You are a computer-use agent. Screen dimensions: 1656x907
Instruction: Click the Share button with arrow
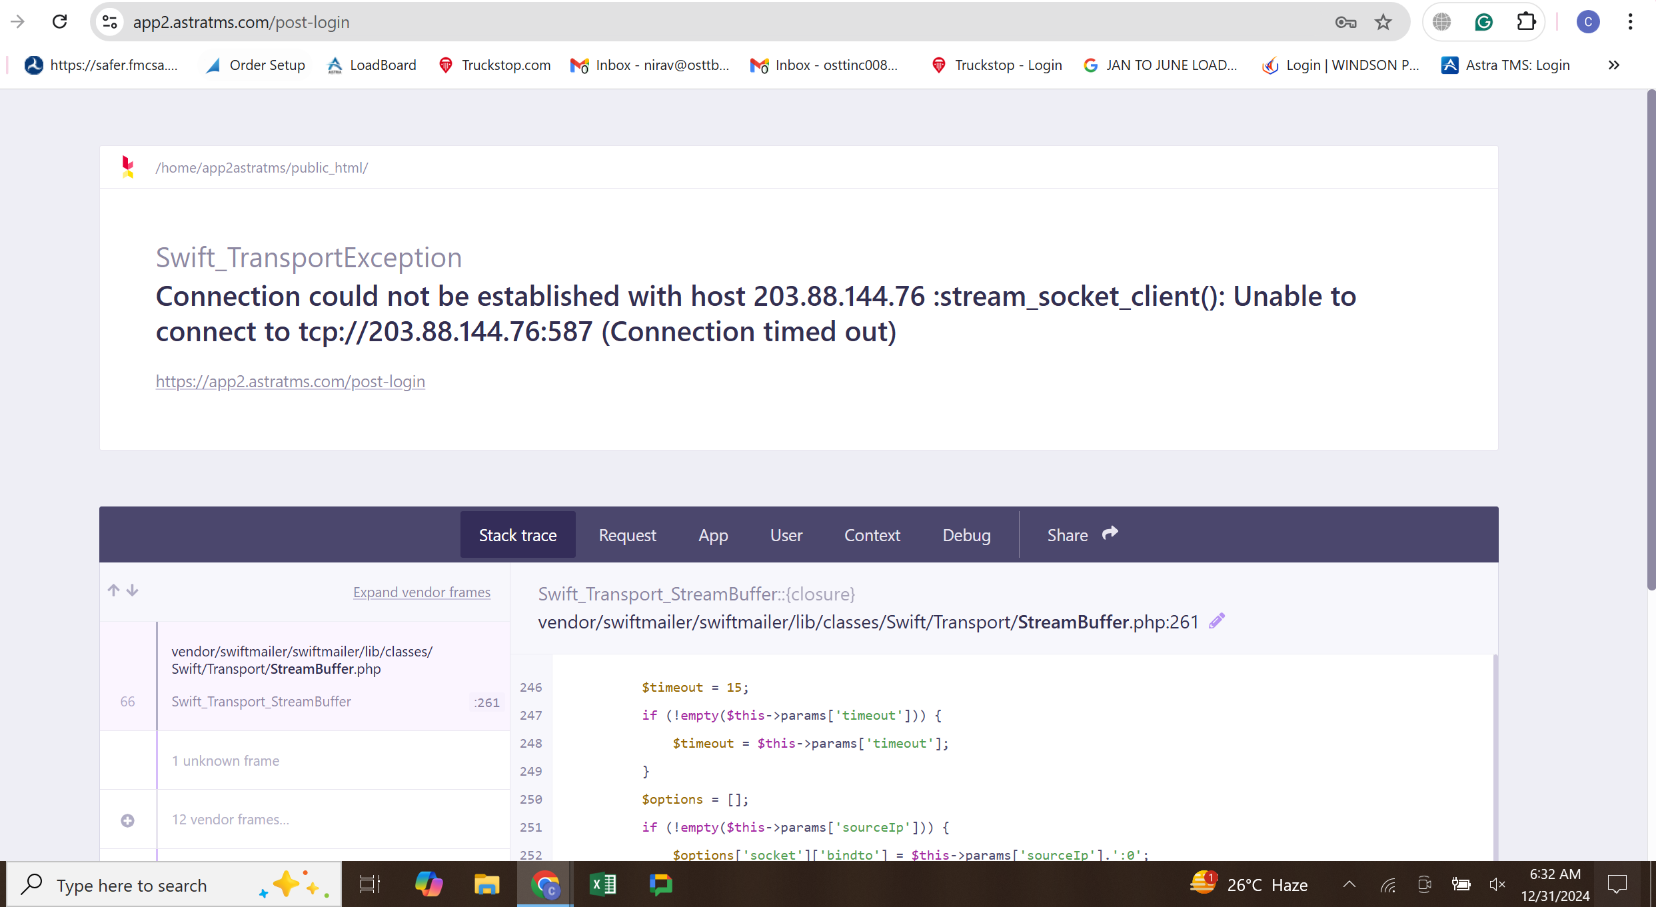click(x=1082, y=534)
